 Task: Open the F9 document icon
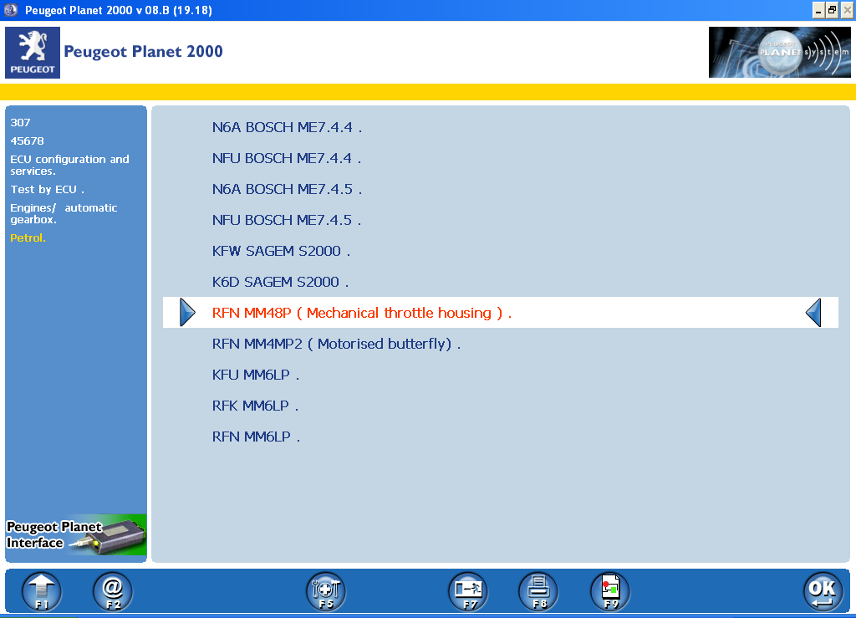[610, 591]
